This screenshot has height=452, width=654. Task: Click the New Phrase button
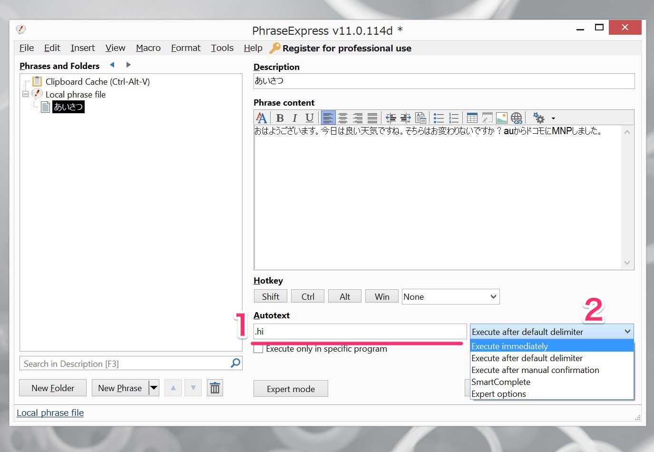pos(120,388)
